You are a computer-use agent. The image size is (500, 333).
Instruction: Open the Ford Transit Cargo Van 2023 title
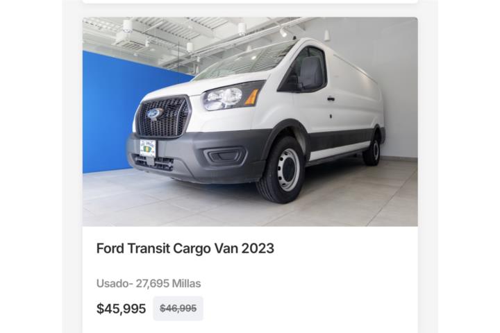pyautogui.click(x=185, y=248)
